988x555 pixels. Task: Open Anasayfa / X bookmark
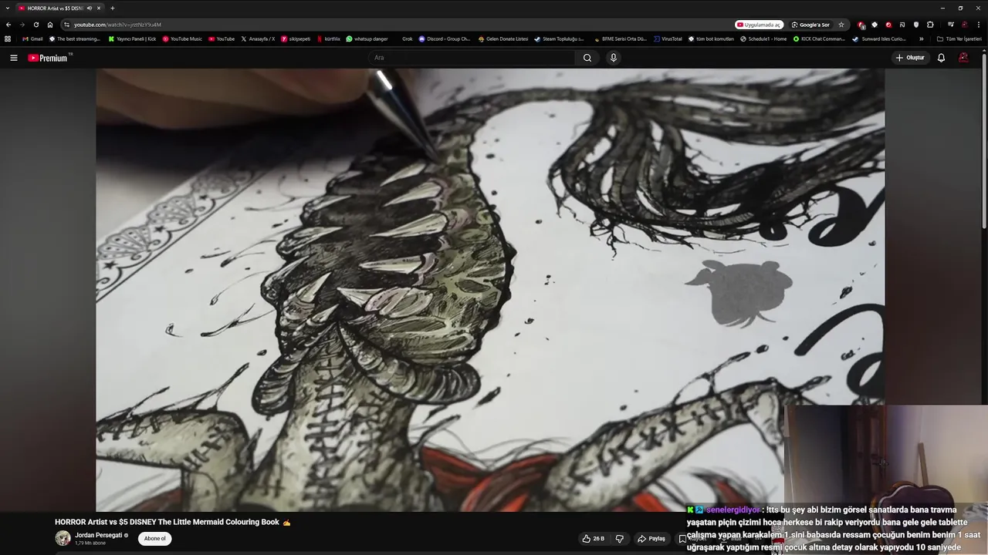(x=258, y=39)
